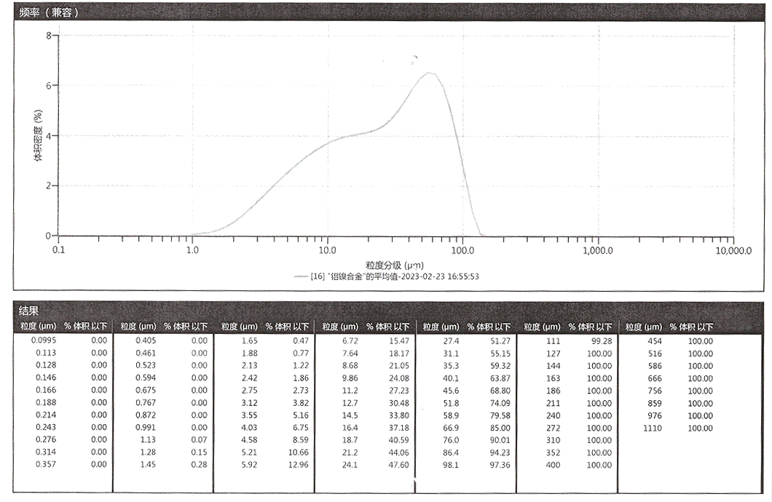Click the 粒度分级 (μm) x-axis title
The height and width of the screenshot is (502, 772).
point(394,265)
